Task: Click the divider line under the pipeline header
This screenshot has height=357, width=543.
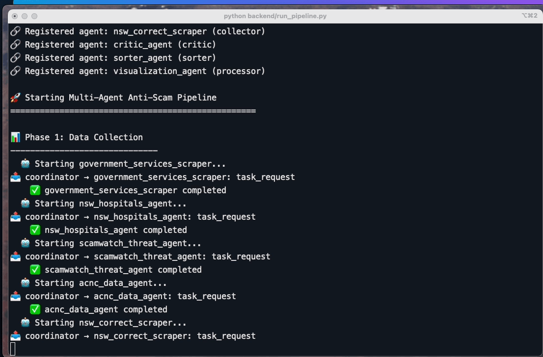Action: [133, 110]
